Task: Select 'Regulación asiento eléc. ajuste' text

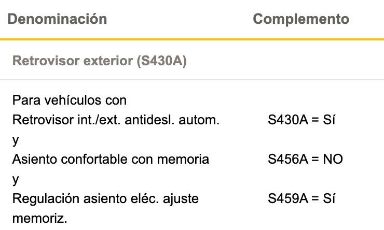Action: coord(105,199)
